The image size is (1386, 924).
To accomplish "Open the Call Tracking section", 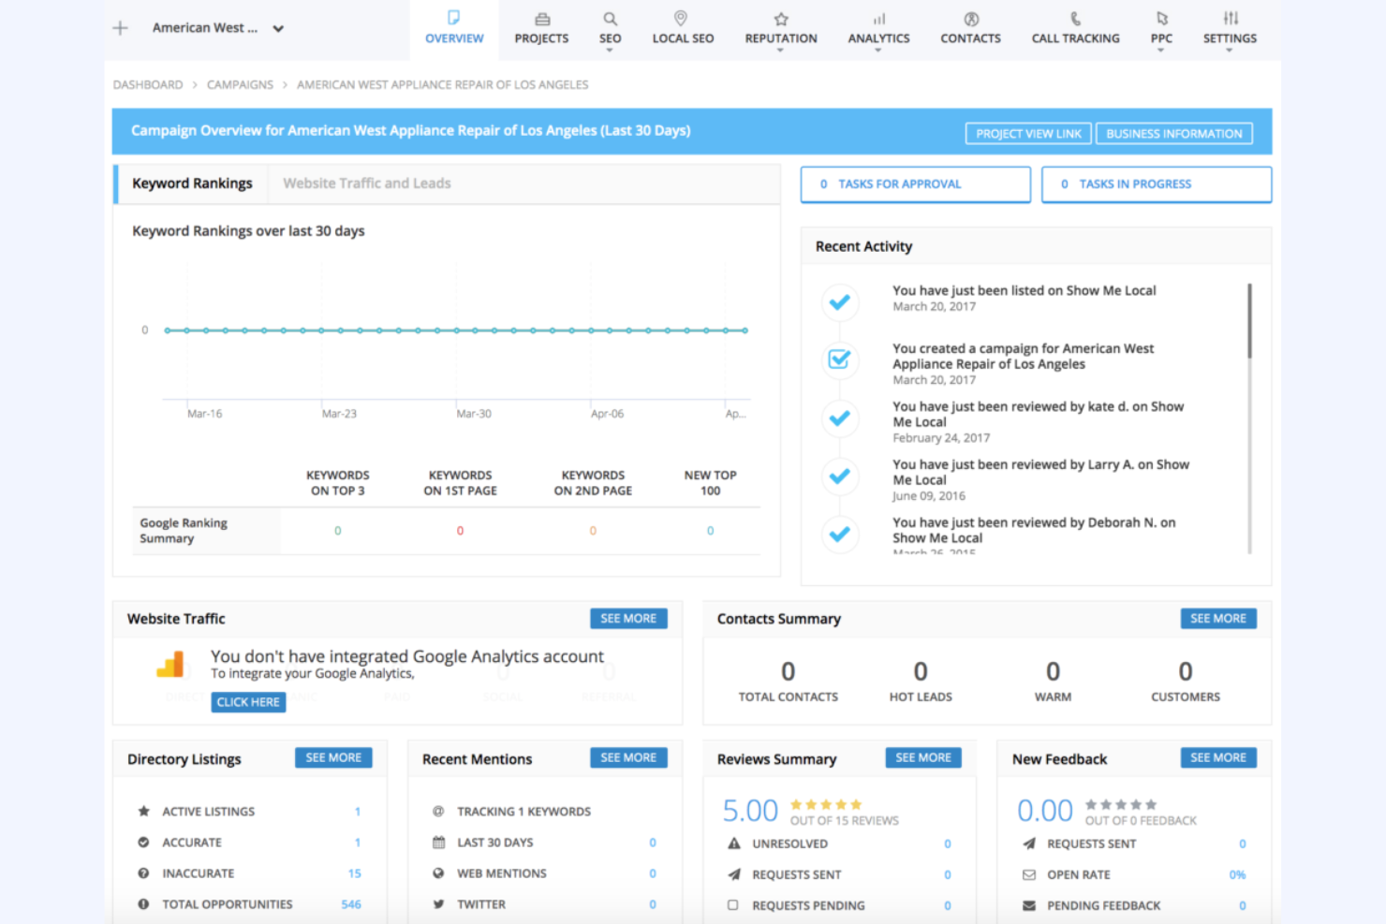I will (x=1075, y=28).
